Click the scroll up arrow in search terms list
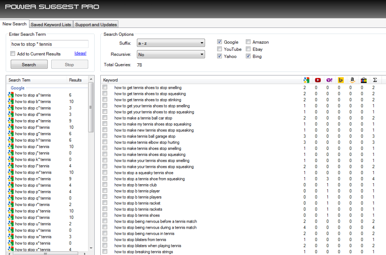Screen dimensions: 386x255 91,79
